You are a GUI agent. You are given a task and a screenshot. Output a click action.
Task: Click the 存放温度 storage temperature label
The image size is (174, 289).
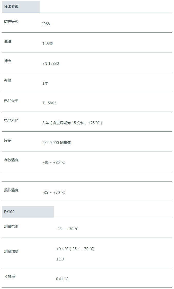pos(11,160)
